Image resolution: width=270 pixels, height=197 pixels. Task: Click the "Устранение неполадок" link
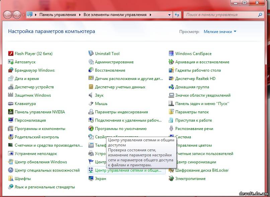(36, 154)
